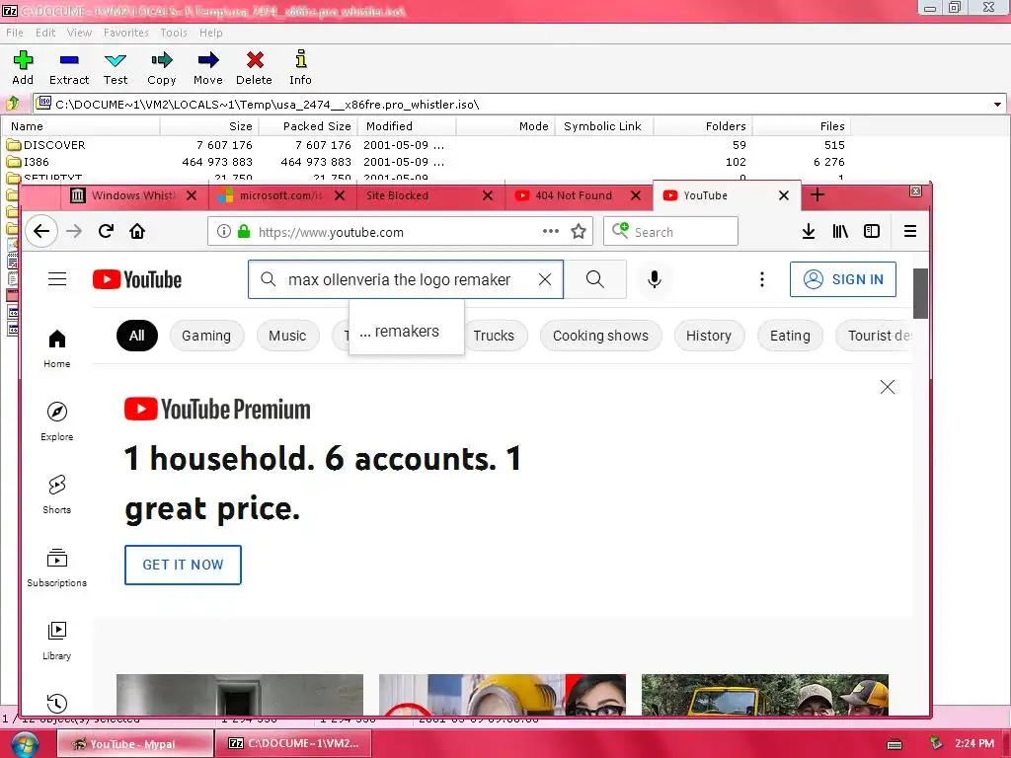1011x758 pixels.
Task: Open the Edit menu in 7-Zip
Action: (45, 33)
